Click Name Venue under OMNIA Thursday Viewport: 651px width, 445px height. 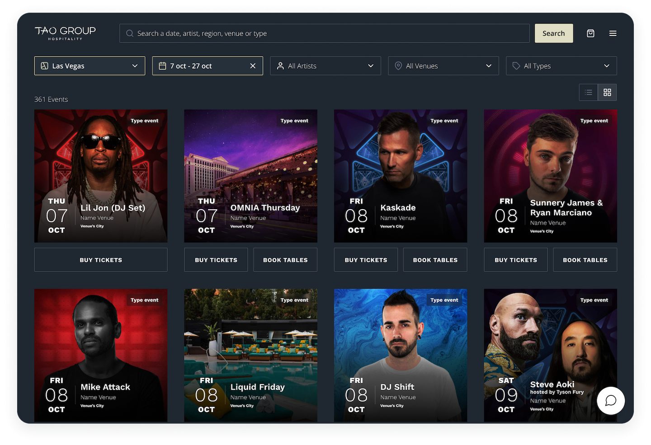pos(248,218)
